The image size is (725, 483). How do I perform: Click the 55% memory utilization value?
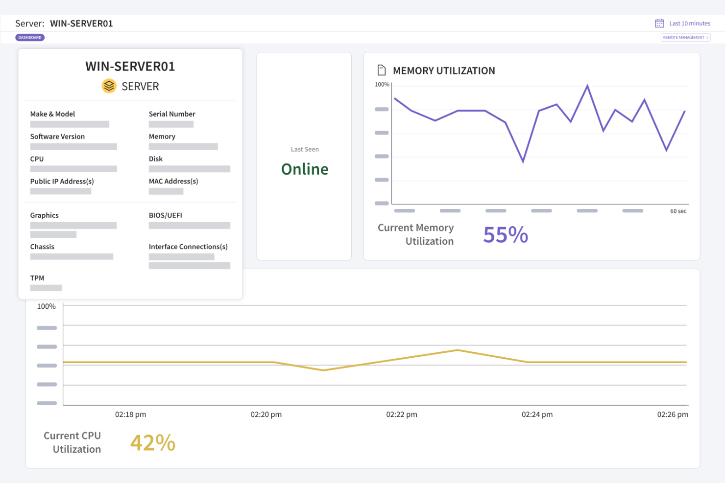click(x=506, y=235)
